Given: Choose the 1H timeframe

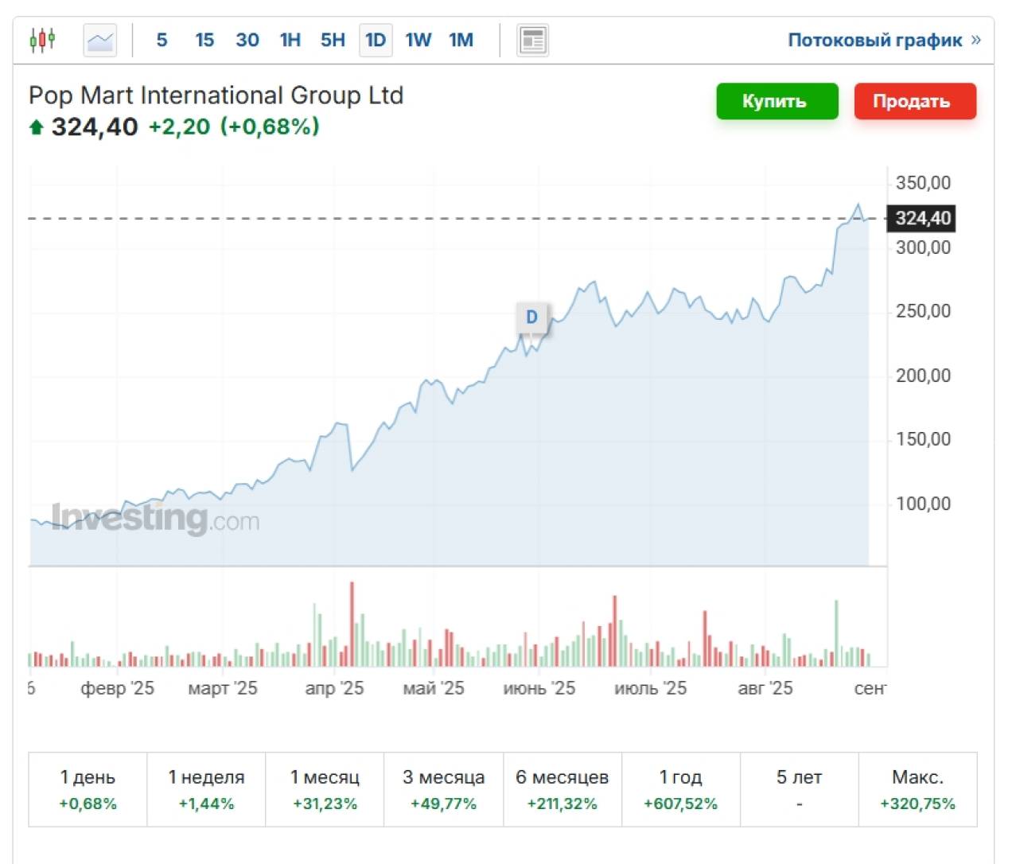Looking at the screenshot, I should (290, 40).
